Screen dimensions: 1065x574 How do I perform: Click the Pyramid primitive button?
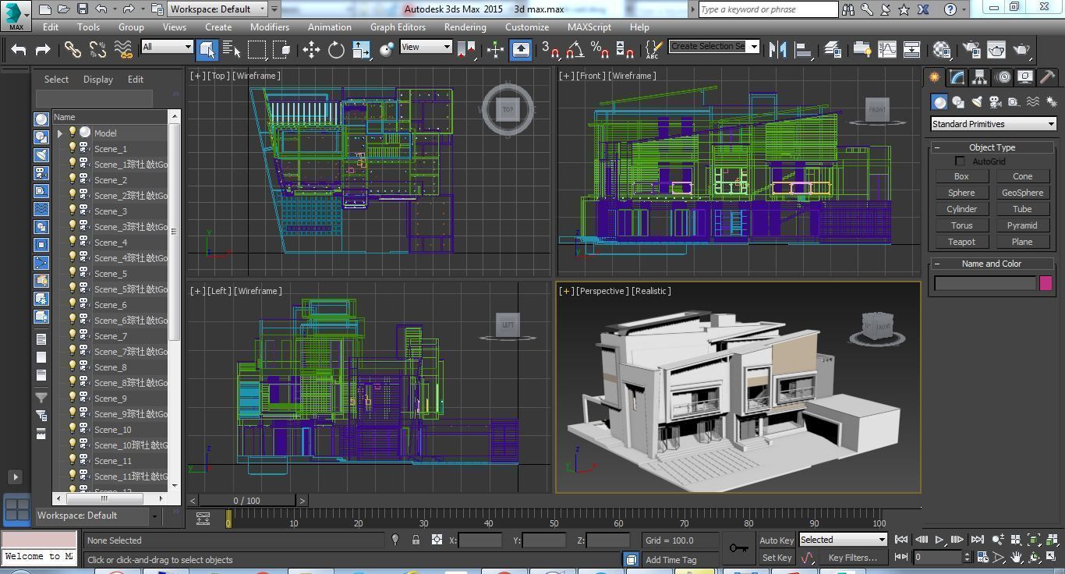[x=1022, y=225]
